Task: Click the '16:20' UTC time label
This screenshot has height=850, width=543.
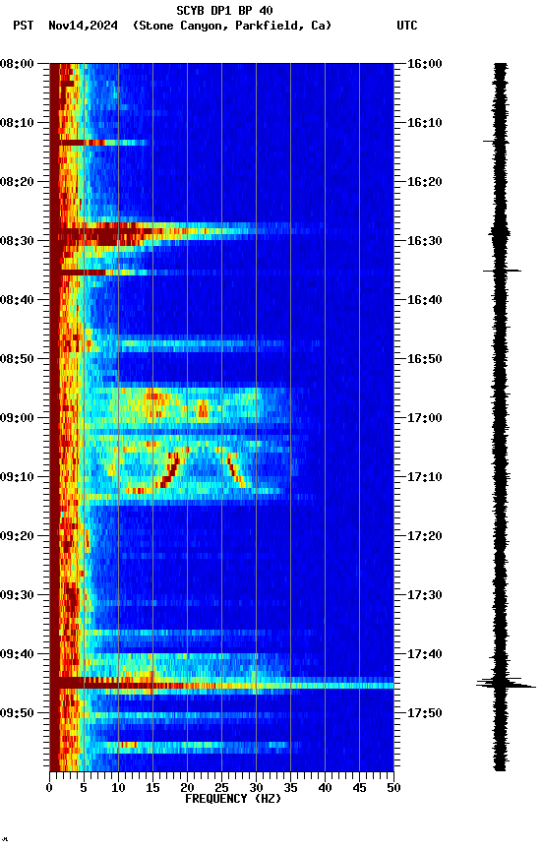Action: click(425, 182)
